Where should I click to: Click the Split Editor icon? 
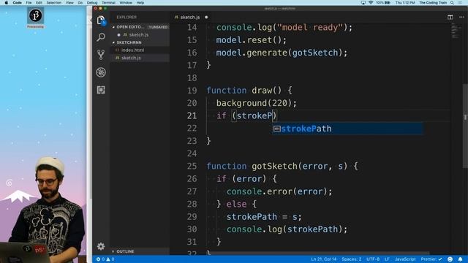pos(450,18)
